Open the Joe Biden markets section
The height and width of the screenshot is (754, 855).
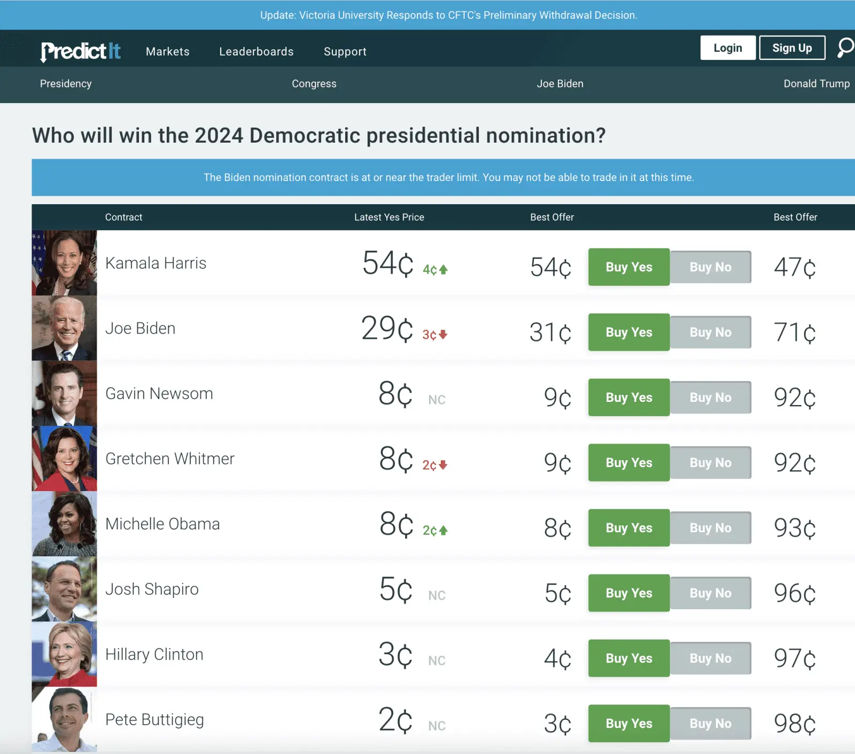point(559,84)
